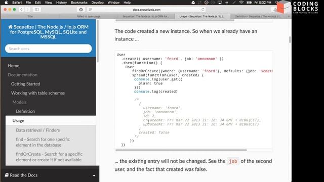Go to Home in docs sidebar

14,66
